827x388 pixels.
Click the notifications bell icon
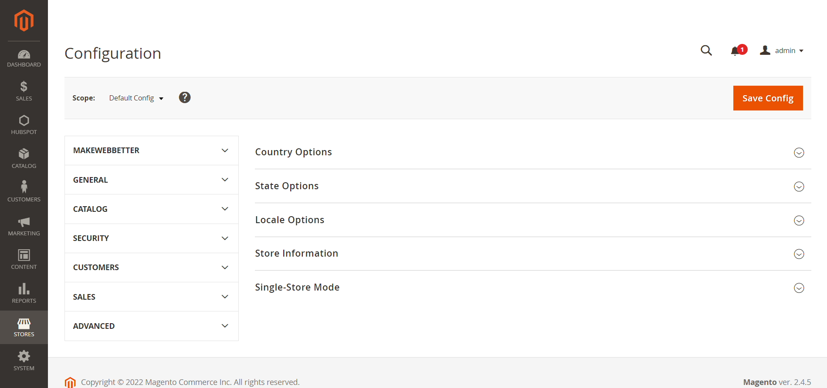(735, 51)
